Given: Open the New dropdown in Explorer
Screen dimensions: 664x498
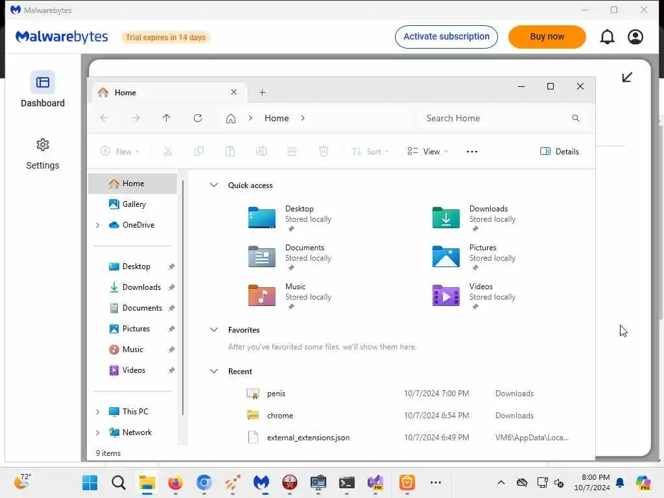Looking at the screenshot, I should point(120,152).
